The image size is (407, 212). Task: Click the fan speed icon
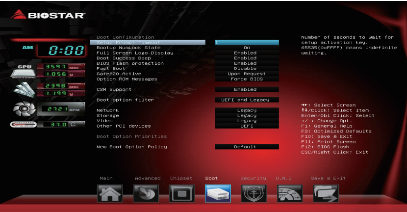coord(24,108)
